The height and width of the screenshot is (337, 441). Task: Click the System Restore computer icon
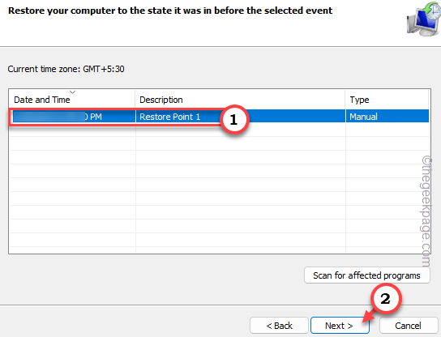[424, 19]
